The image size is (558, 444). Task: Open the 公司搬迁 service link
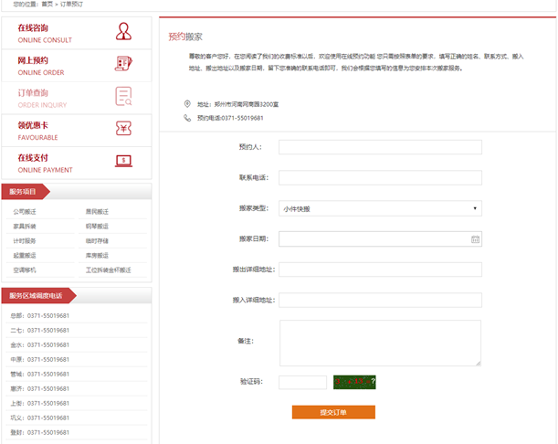25,212
